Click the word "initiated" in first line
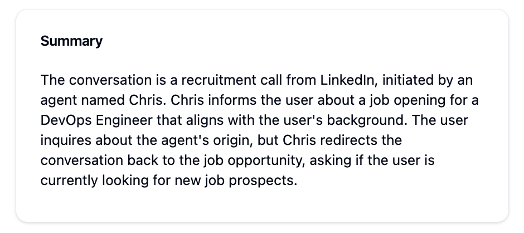 click(x=407, y=80)
